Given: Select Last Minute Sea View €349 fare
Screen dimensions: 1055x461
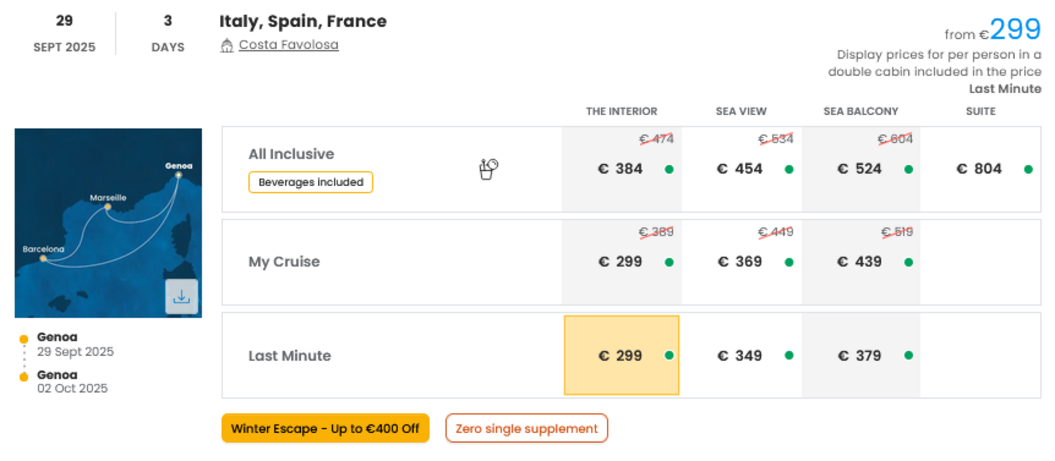Looking at the screenshot, I should click(x=741, y=355).
